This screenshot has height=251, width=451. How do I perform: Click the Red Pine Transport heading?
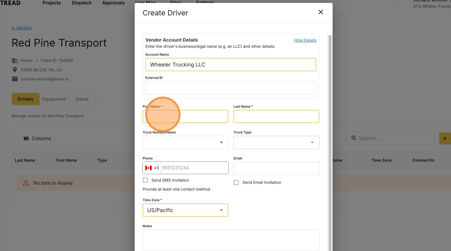(x=59, y=43)
